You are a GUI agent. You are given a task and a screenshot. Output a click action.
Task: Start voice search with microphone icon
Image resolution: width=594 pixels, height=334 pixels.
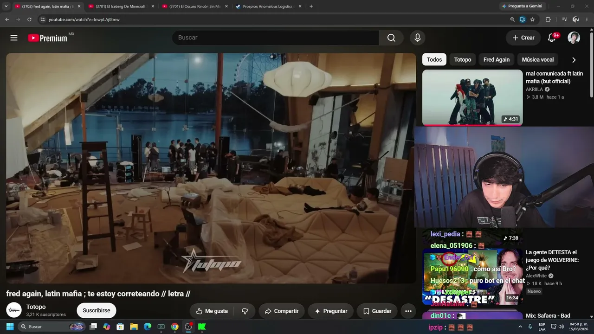click(418, 38)
